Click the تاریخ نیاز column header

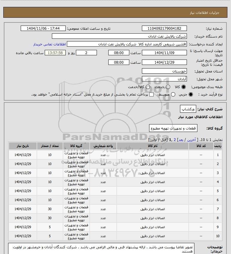point(22,146)
